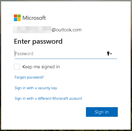Click the blue Sign in button
132x131 pixels.
pos(102,112)
